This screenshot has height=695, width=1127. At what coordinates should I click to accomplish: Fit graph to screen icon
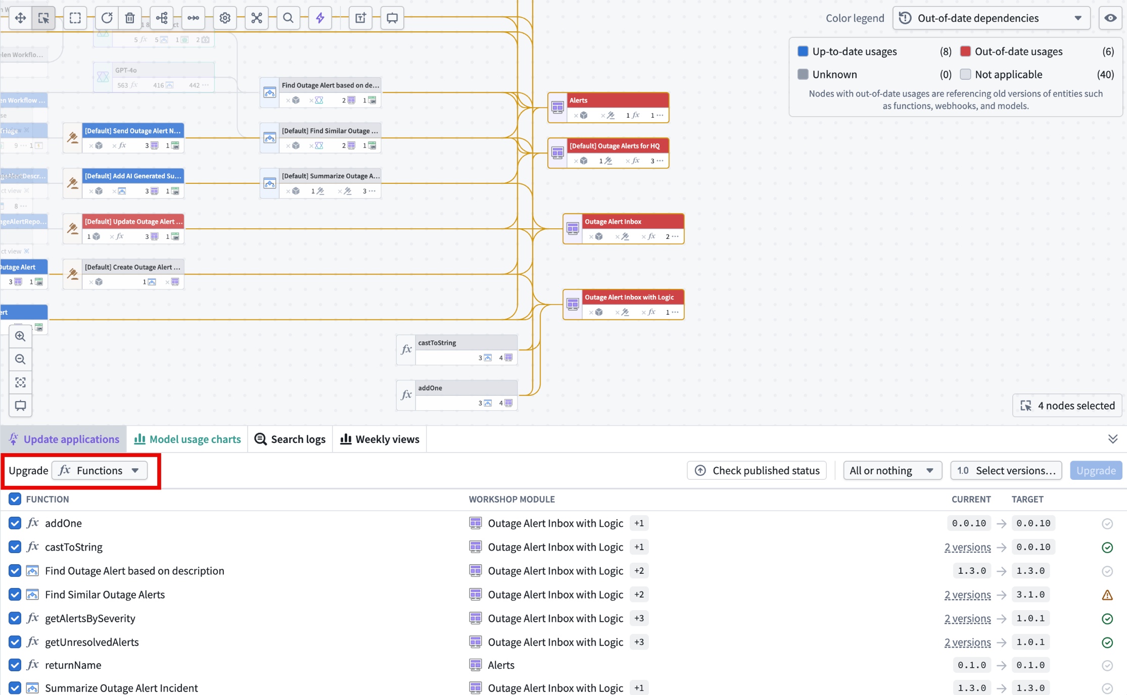[x=20, y=382]
